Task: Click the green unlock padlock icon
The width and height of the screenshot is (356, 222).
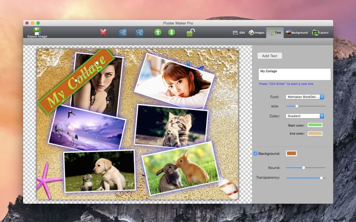Action: click(x=190, y=32)
